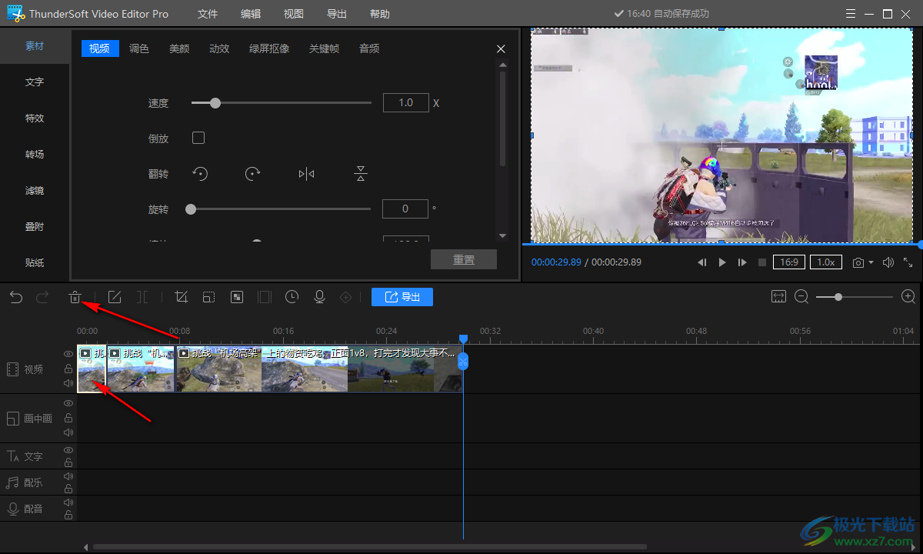Viewport: 923px width, 554px height.
Task: Rotate clockwise flip icon
Action: coord(252,174)
